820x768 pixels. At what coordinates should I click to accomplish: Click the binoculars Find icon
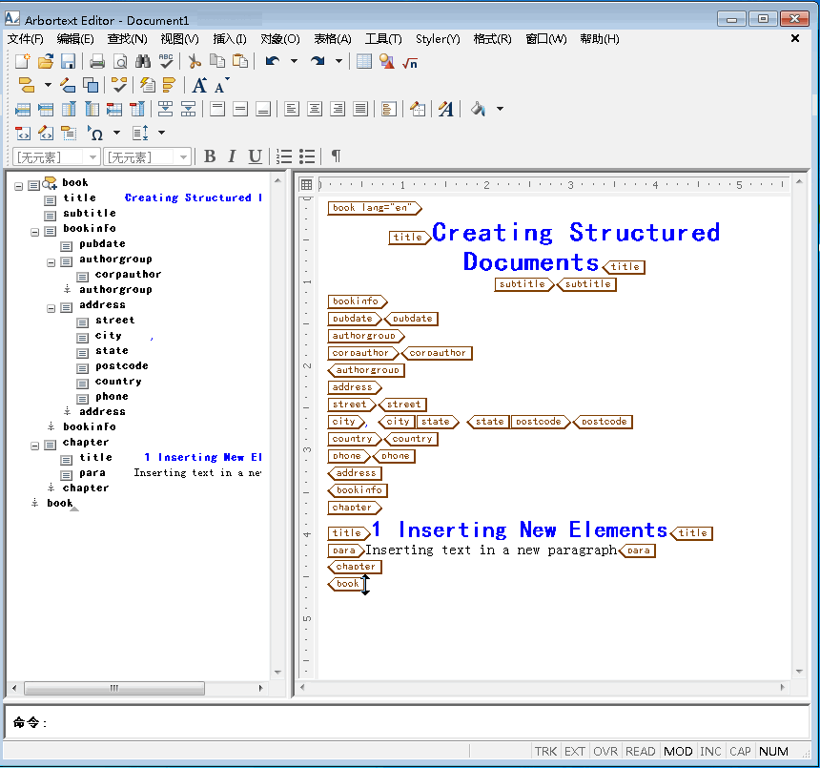tap(143, 62)
